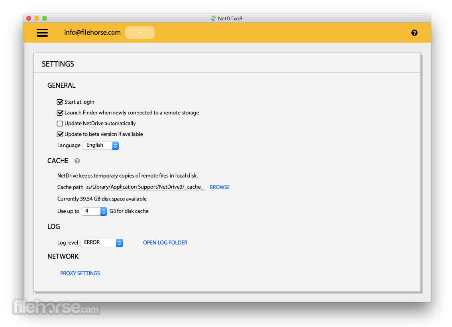Maximize the NetDrive3 window with green button
452x327 pixels.
click(45, 18)
